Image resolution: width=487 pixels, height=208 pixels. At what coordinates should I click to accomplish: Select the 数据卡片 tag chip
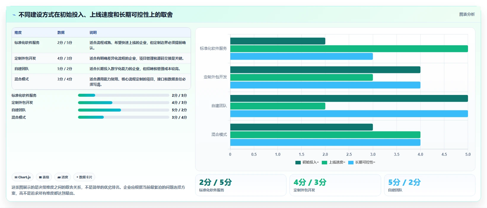coord(84,177)
